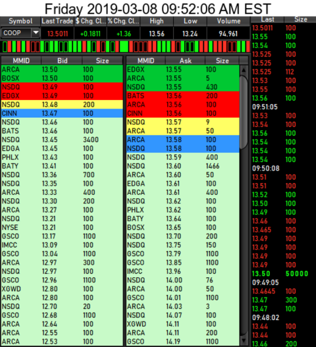Click the $ Chg. Cl... column header

click(x=90, y=21)
